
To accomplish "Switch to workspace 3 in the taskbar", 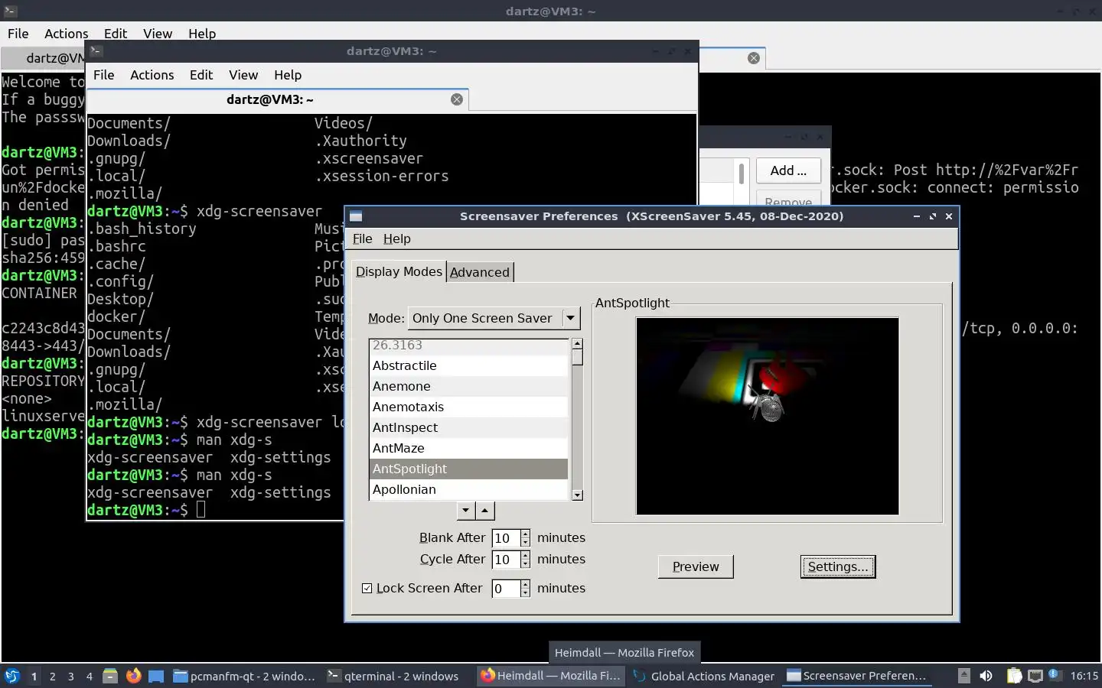I will pos(70,676).
